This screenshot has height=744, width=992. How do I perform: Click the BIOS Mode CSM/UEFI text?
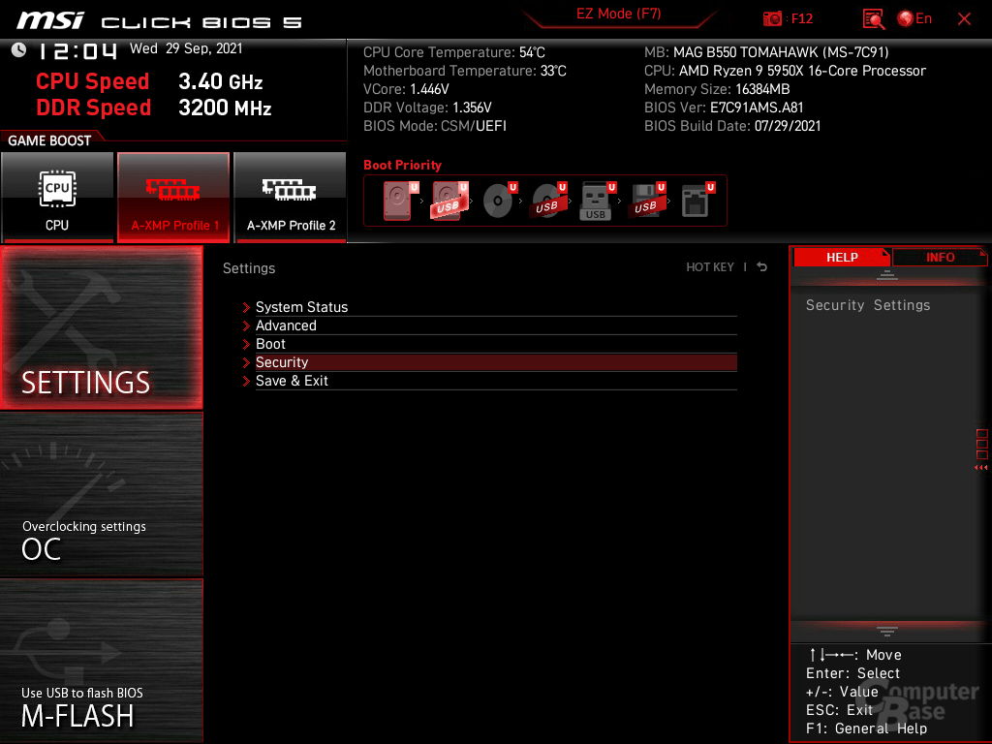(435, 126)
